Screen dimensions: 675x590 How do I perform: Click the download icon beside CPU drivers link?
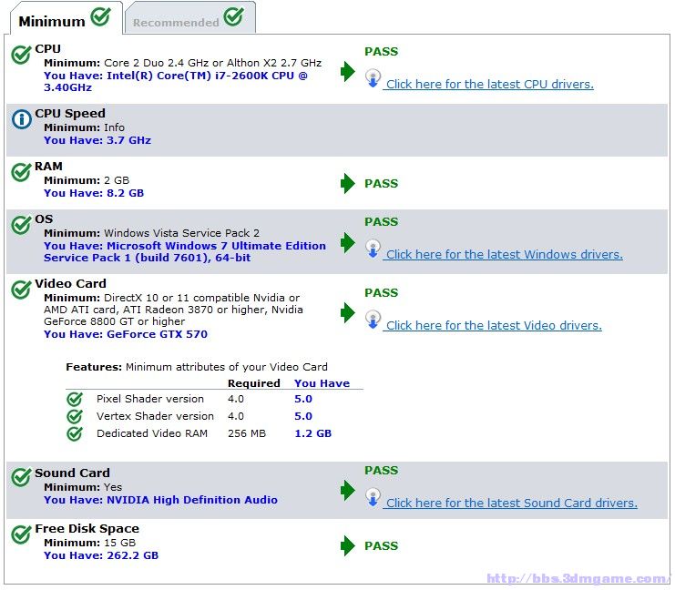click(x=373, y=78)
